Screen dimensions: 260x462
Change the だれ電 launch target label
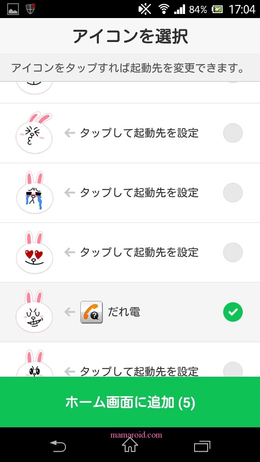tap(124, 312)
